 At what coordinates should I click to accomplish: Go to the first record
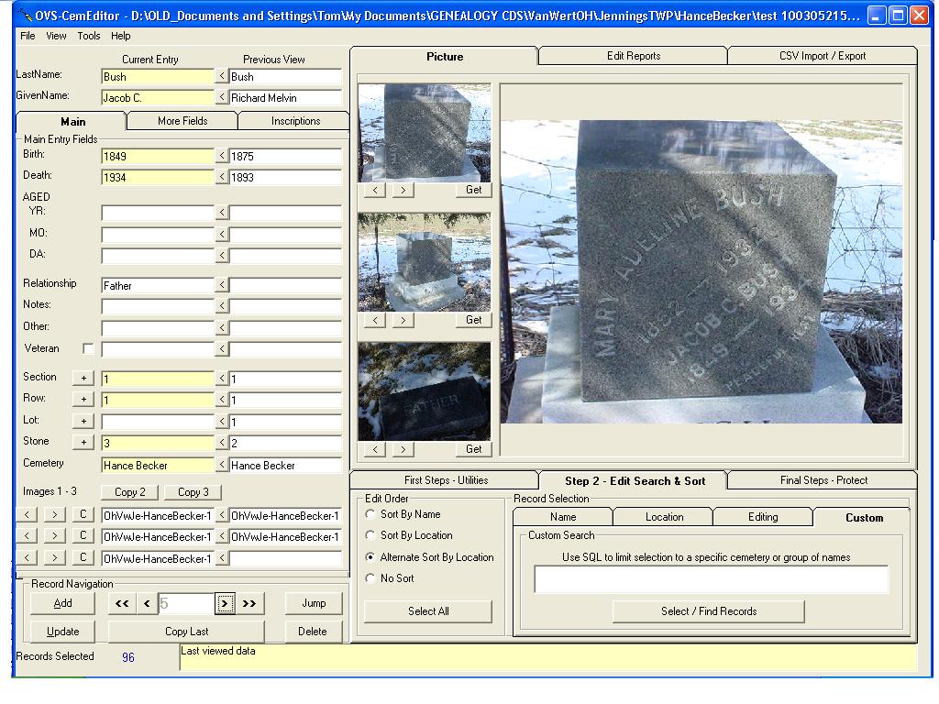pyautogui.click(x=122, y=603)
